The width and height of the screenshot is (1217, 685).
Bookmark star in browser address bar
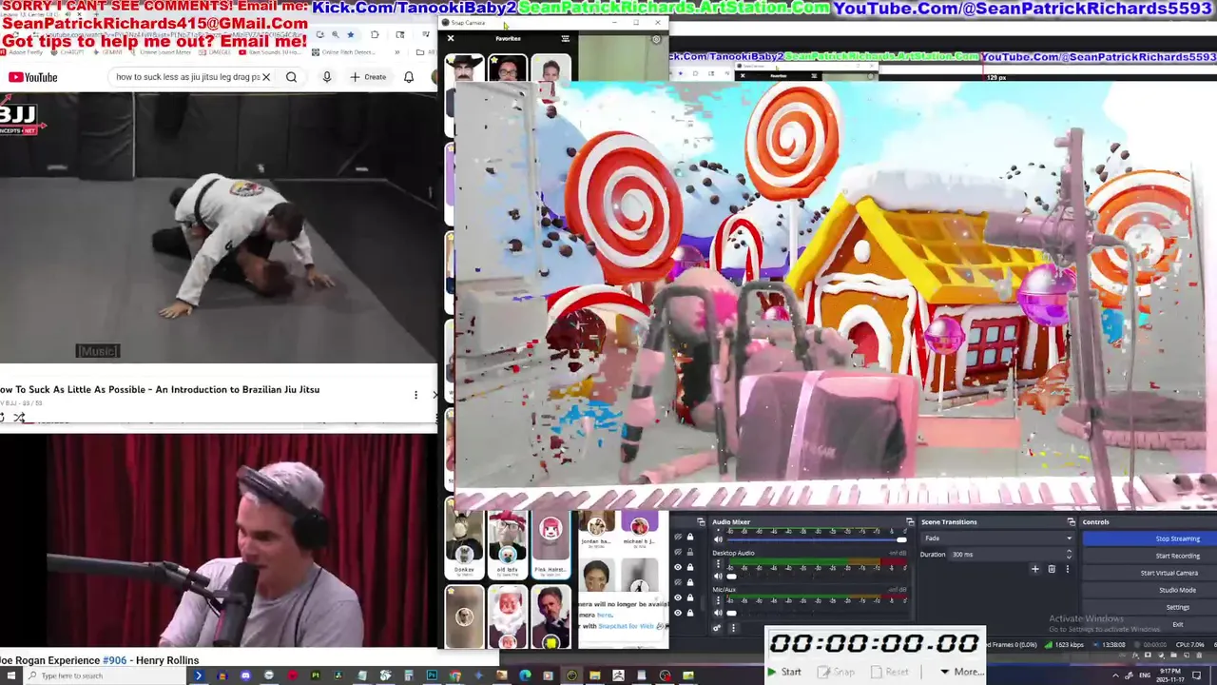point(350,34)
